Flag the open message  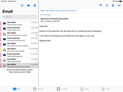coord(101,5)
